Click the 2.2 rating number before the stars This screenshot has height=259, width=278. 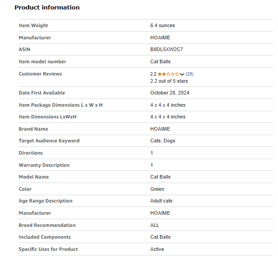tap(153, 74)
